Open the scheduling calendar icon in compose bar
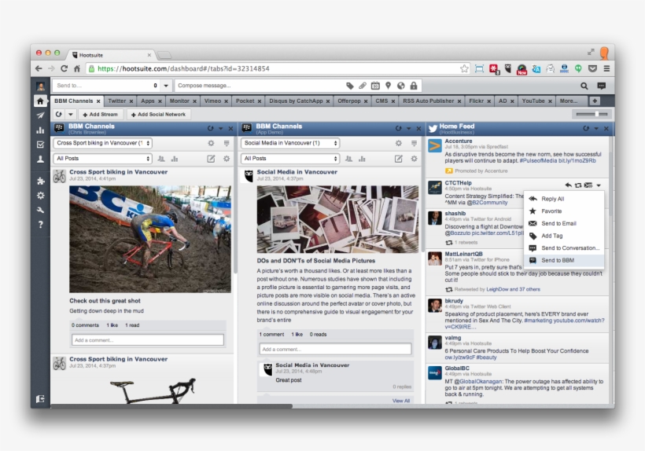Screen dimensions: 645x451 click(x=375, y=86)
